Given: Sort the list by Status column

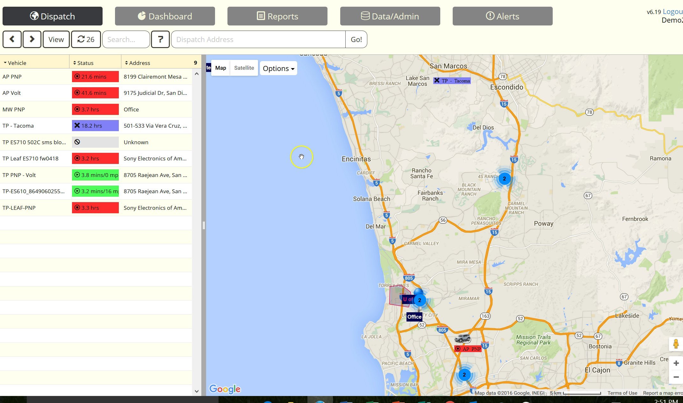Looking at the screenshot, I should point(85,63).
